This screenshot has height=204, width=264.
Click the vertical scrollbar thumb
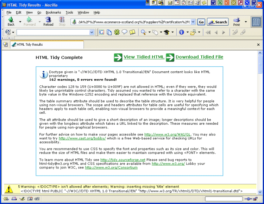point(260,65)
